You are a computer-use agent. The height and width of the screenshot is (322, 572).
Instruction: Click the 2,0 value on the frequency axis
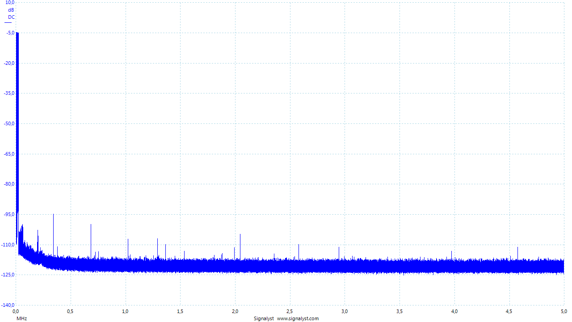click(235, 311)
